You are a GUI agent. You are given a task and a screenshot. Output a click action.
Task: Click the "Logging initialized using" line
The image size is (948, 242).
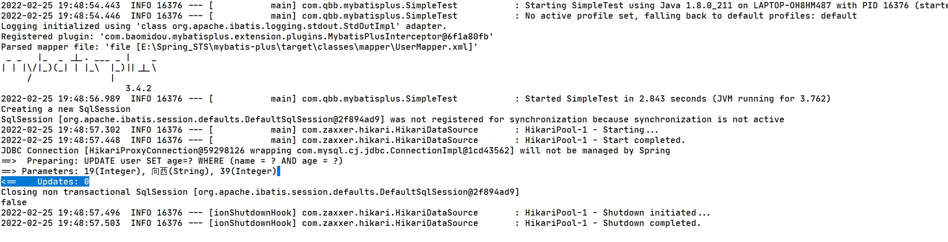coord(223,26)
